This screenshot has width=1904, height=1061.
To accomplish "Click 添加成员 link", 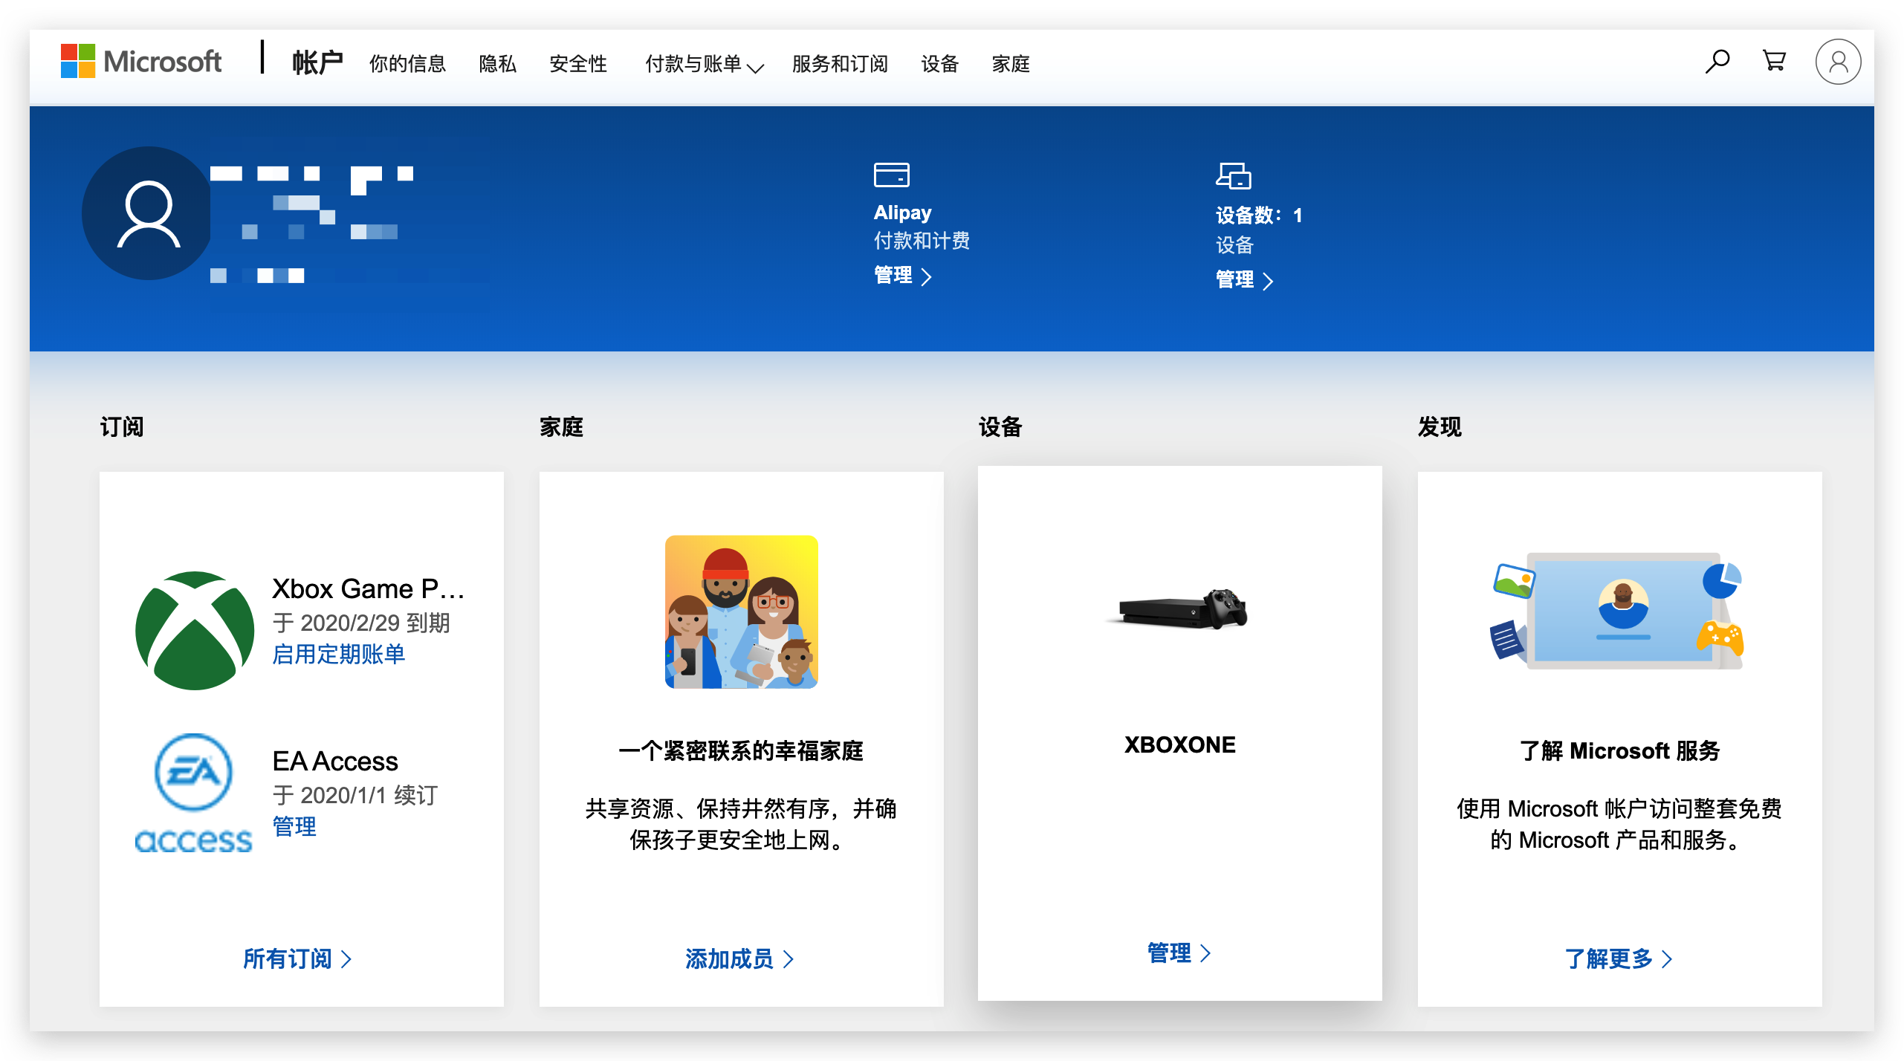I will (739, 959).
